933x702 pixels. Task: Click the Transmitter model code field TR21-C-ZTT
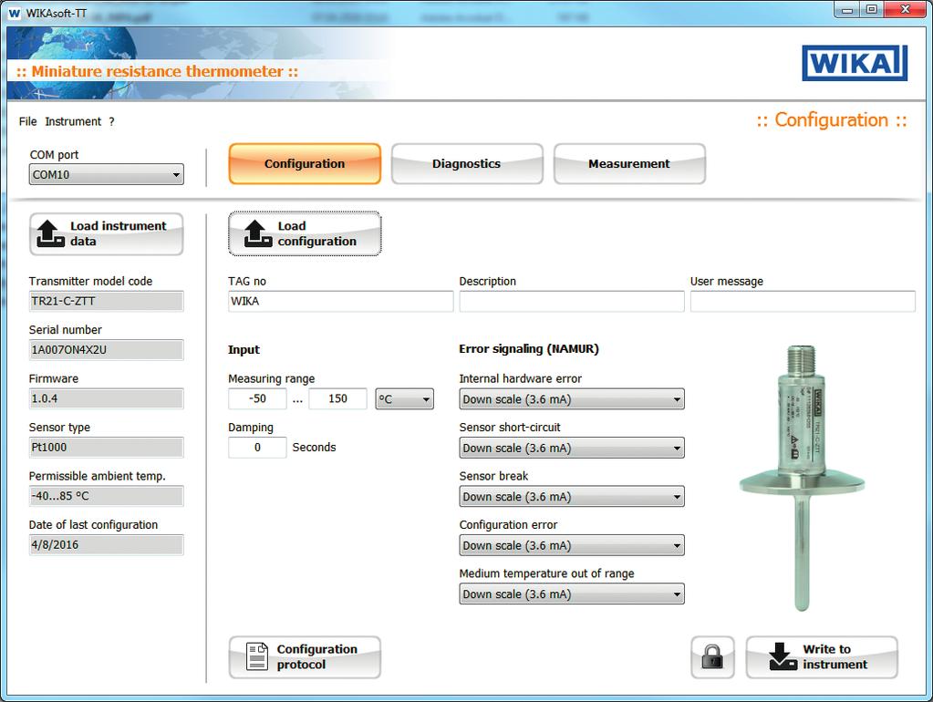(107, 301)
